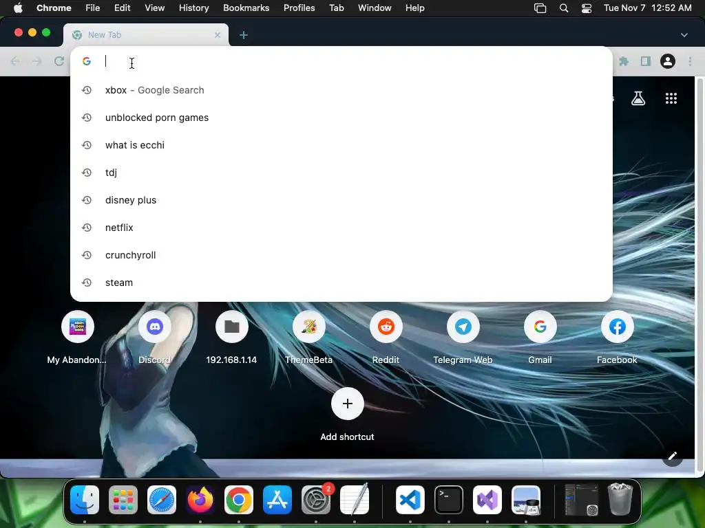Choose the 'disney plus' suggestion
Viewport: 705px width, 528px height.
click(341, 200)
